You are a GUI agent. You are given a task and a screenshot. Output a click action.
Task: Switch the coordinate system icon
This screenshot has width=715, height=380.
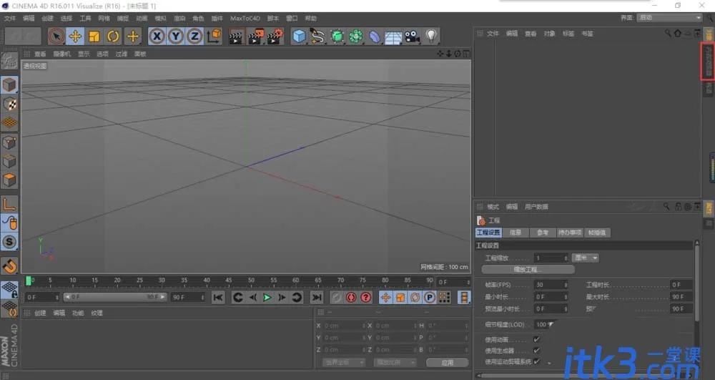pyautogui.click(x=214, y=36)
